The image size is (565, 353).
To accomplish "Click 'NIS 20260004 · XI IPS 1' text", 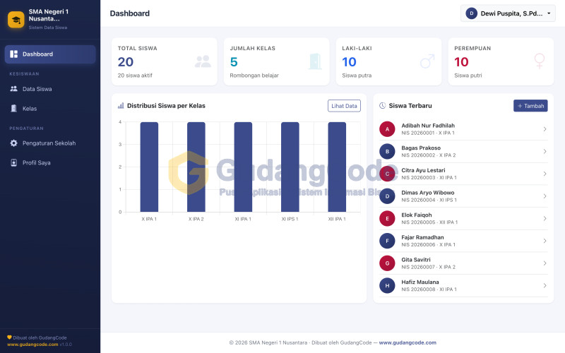I will coord(429,200).
